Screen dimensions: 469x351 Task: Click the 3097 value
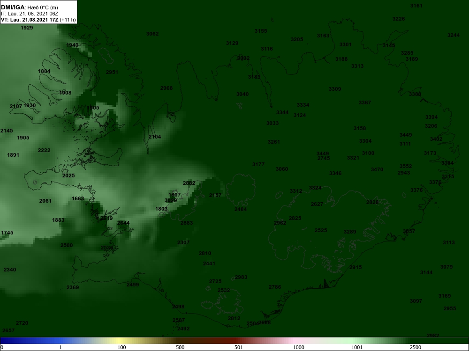tap(416, 301)
